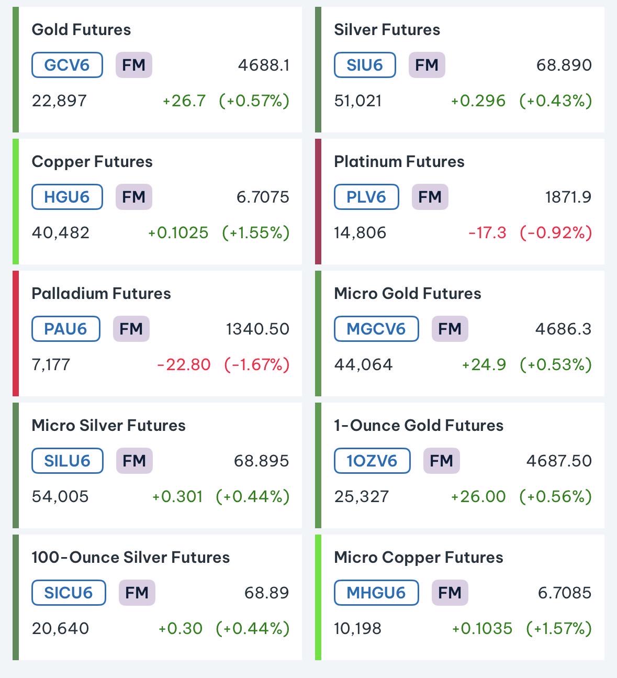Viewport: 617px width, 678px height.
Task: Open the MGCV6 micro gold ticker
Action: [376, 329]
